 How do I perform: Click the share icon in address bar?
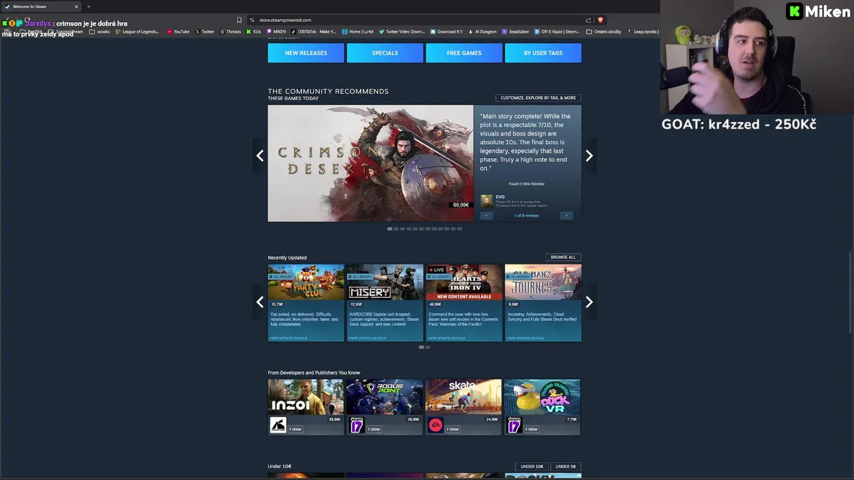tap(588, 20)
